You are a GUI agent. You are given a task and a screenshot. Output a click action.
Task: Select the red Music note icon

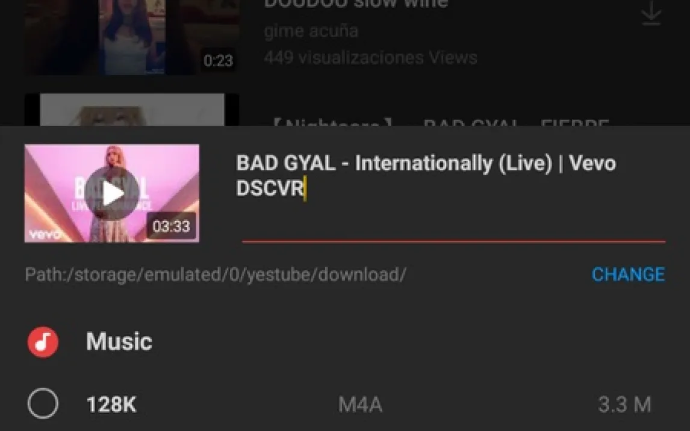pyautogui.click(x=43, y=342)
